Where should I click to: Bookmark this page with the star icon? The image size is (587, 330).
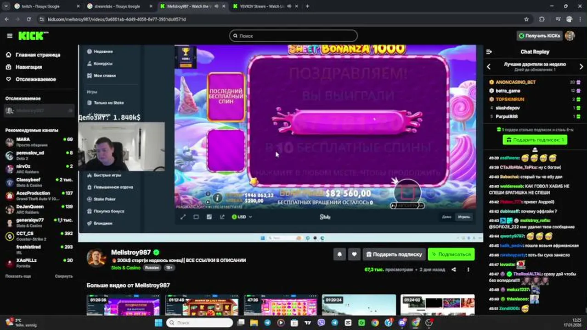(x=526, y=19)
